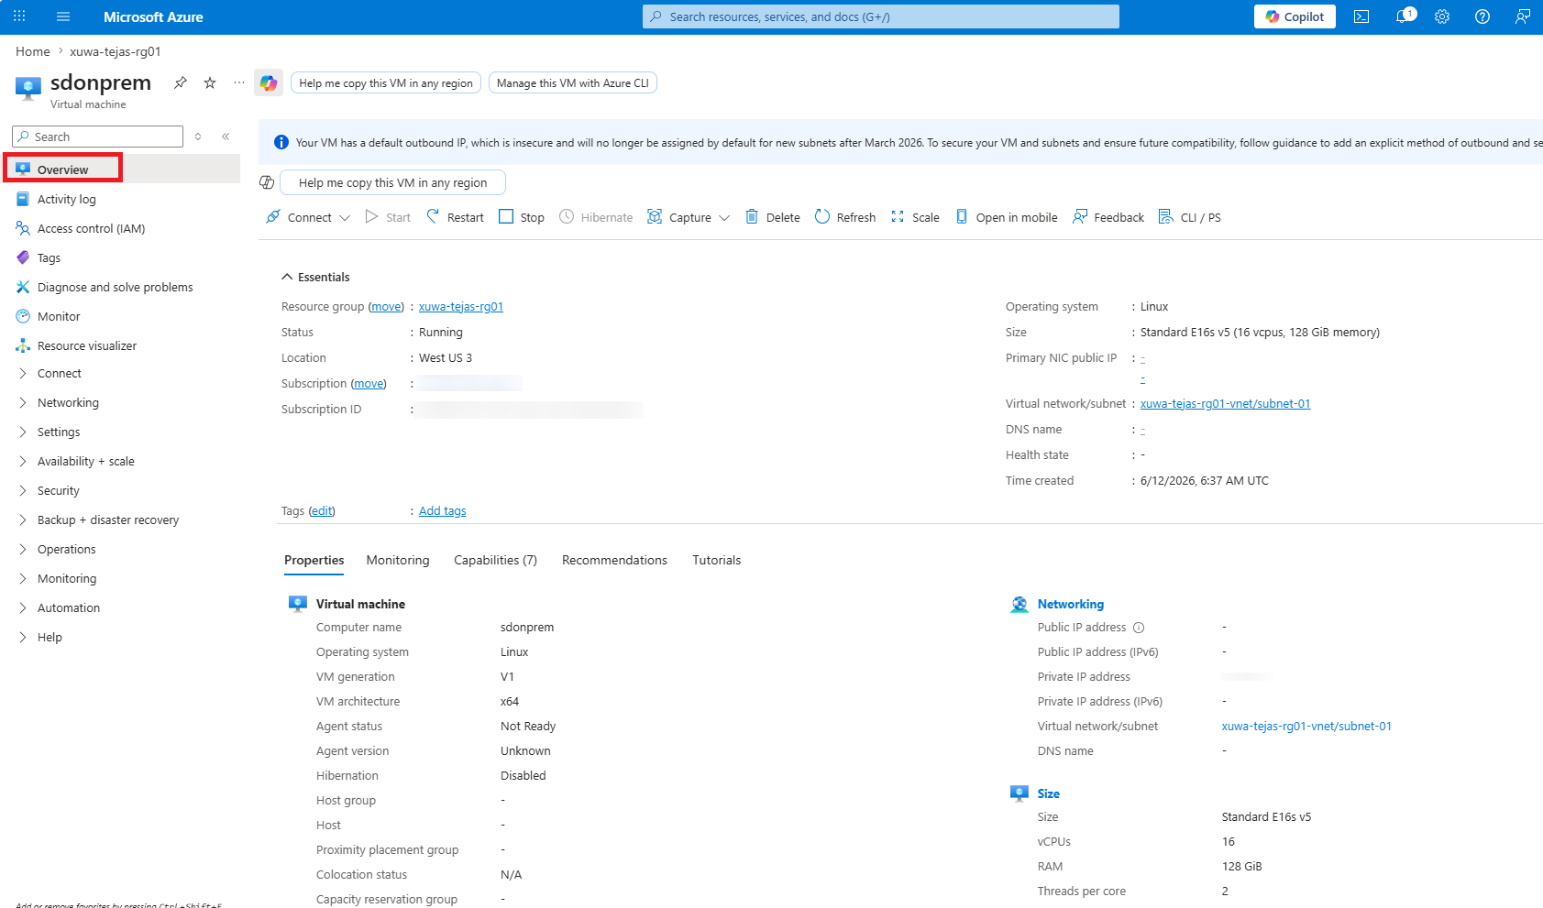Viewport: 1543px width, 908px height.
Task: Focus the global search resources box
Action: [881, 16]
